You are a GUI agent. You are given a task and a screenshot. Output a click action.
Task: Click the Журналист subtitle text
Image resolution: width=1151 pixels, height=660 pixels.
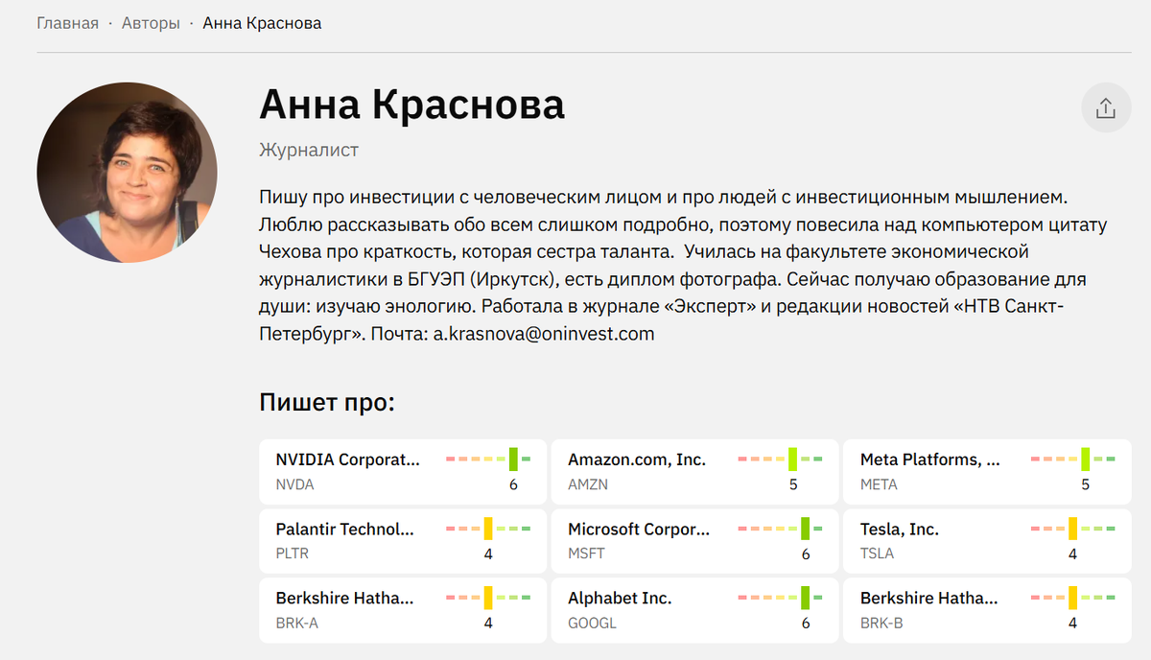pos(309,150)
